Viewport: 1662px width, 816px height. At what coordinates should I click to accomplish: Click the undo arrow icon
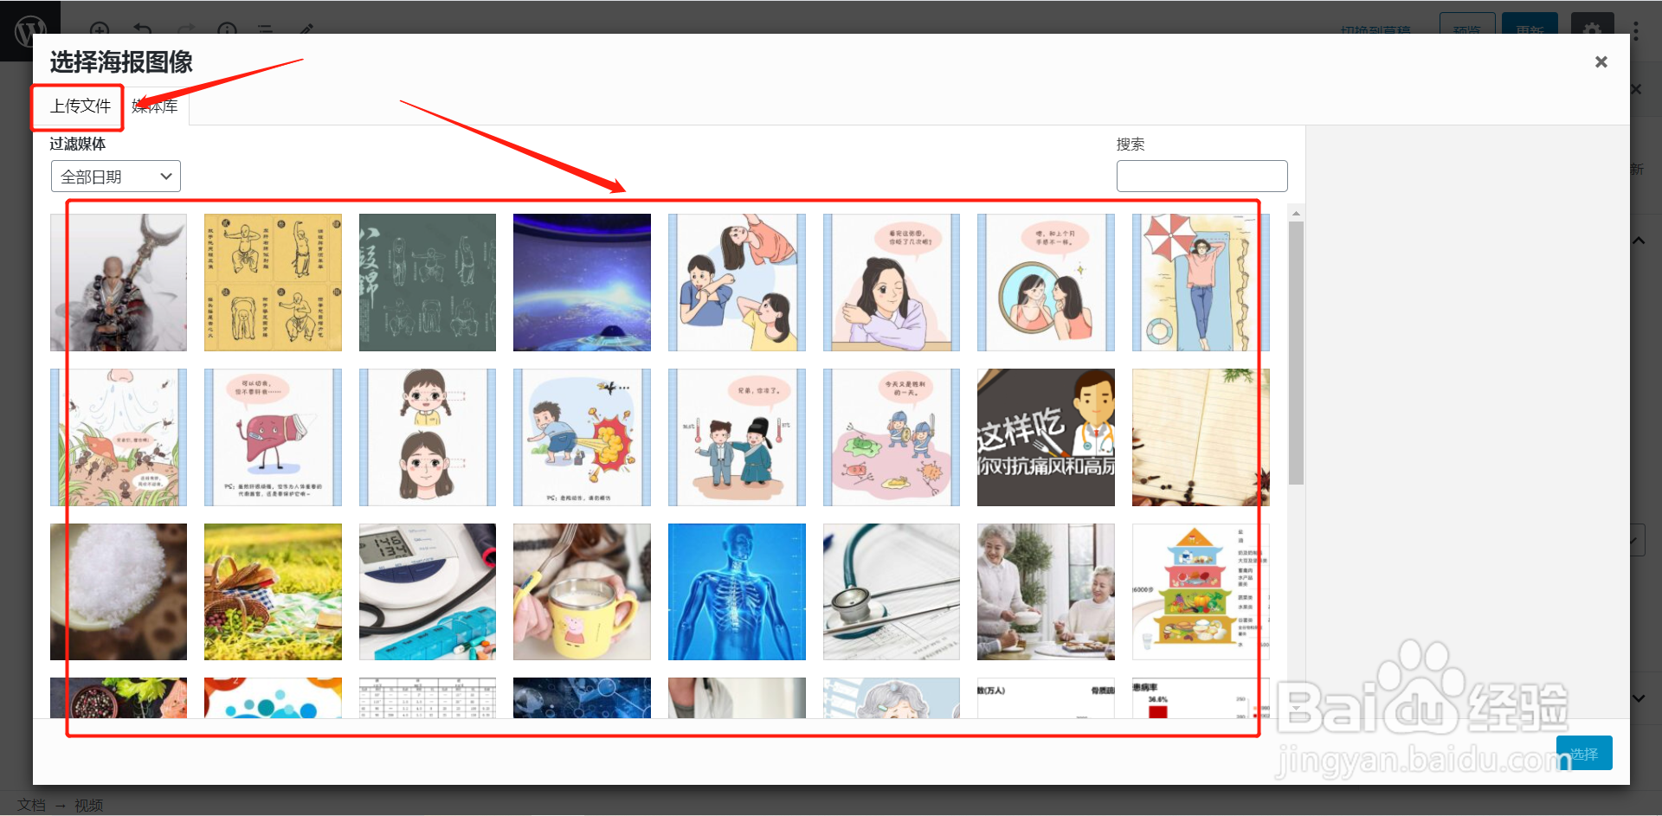tap(142, 31)
